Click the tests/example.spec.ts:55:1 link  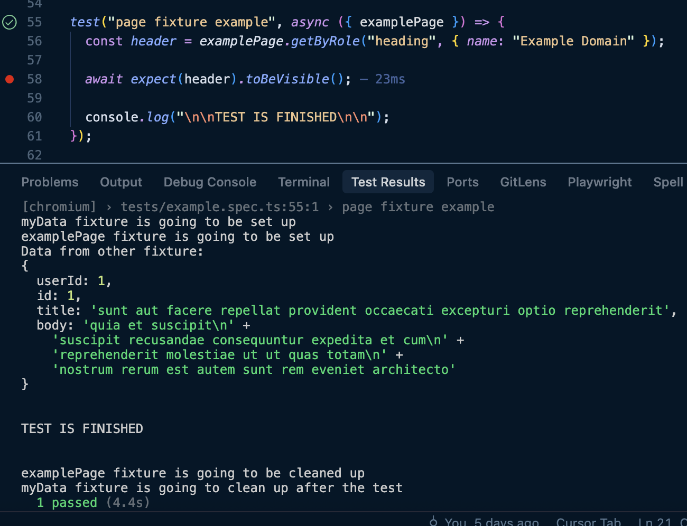219,207
